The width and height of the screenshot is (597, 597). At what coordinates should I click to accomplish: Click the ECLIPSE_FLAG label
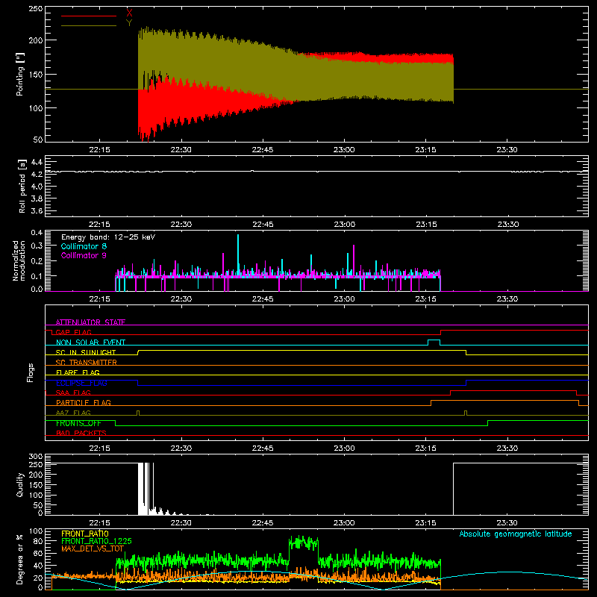coord(81,383)
